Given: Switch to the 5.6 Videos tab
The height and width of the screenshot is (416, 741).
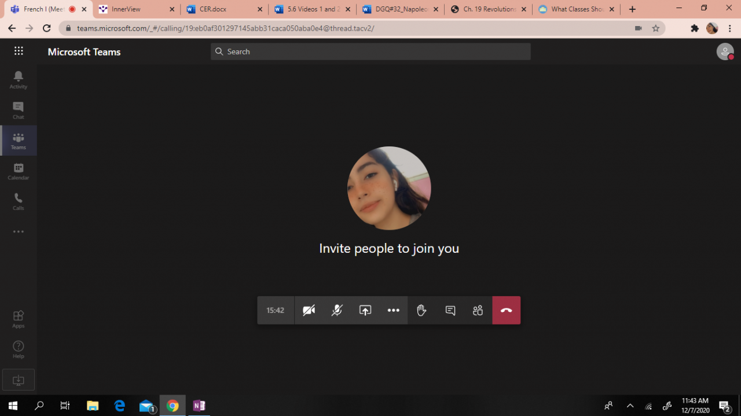Looking at the screenshot, I should (x=313, y=9).
